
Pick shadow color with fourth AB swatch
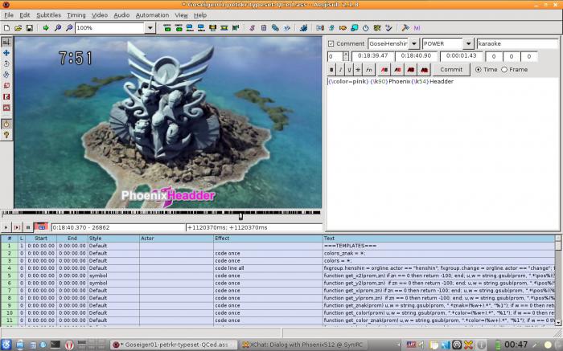click(424, 70)
